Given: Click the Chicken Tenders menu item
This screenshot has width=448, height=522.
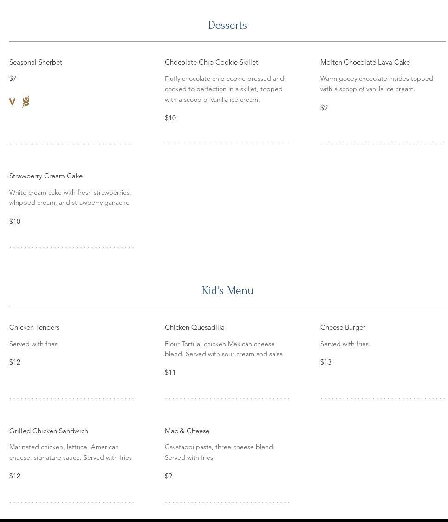Looking at the screenshot, I should [x=34, y=327].
